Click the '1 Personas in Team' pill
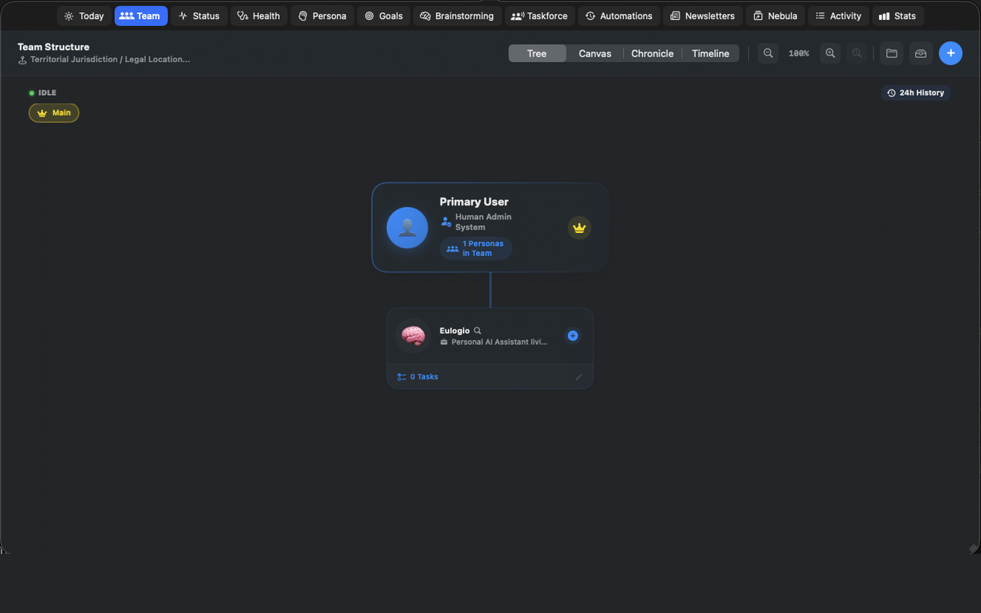Screen dimensions: 981x613 [476, 248]
